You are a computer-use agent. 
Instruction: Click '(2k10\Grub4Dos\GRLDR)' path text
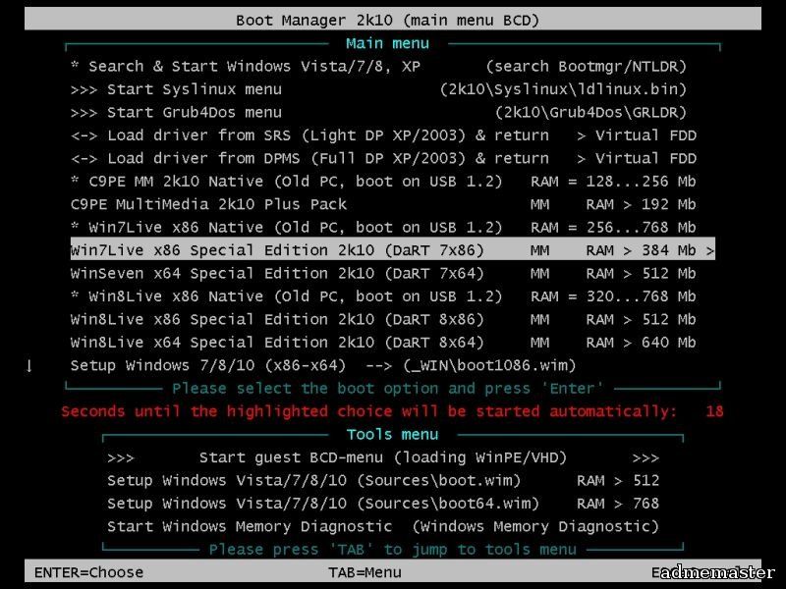click(x=591, y=113)
